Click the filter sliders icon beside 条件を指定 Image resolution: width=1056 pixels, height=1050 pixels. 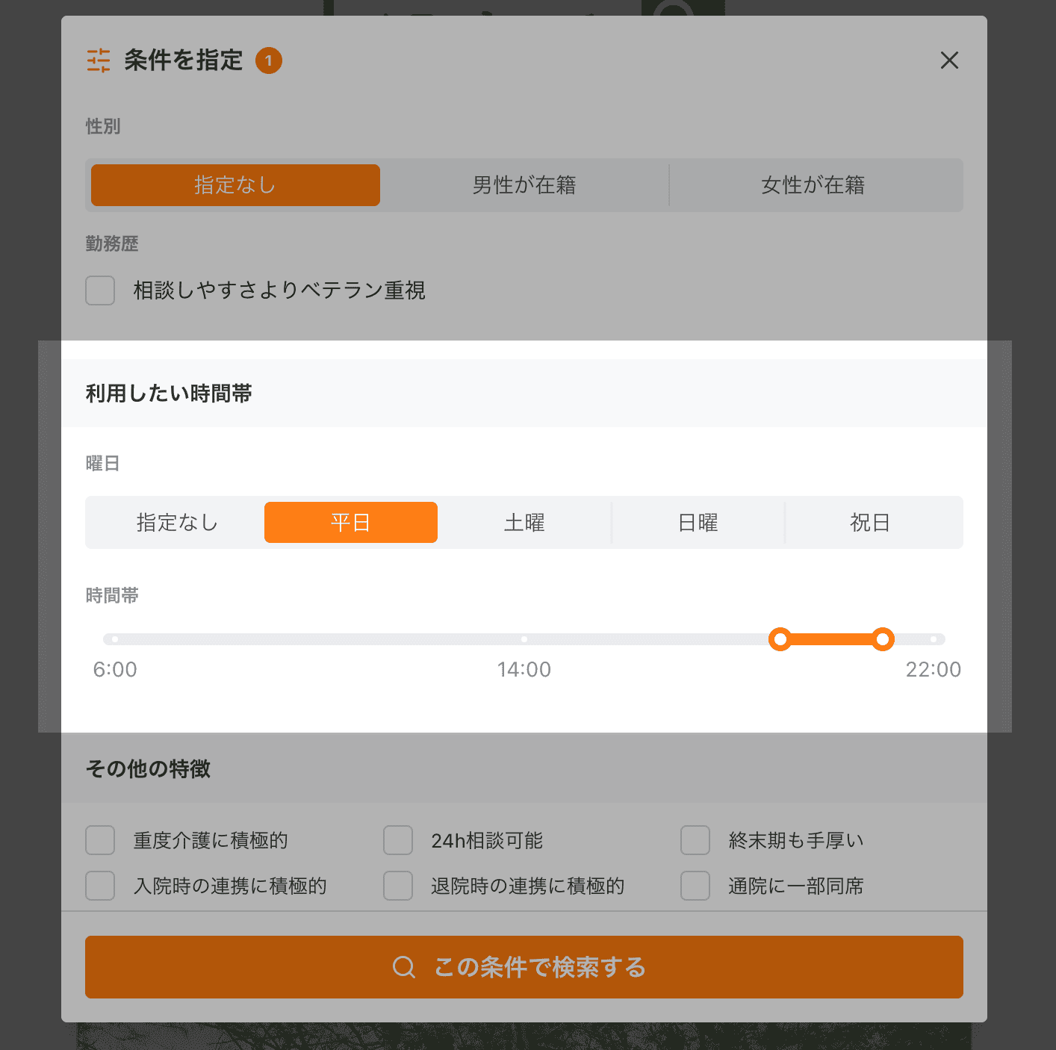point(99,60)
